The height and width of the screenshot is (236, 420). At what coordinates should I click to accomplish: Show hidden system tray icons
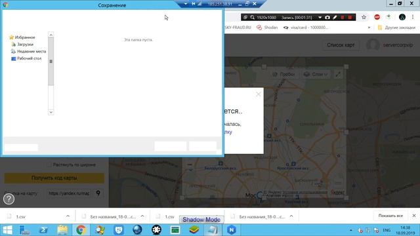tap(351, 230)
